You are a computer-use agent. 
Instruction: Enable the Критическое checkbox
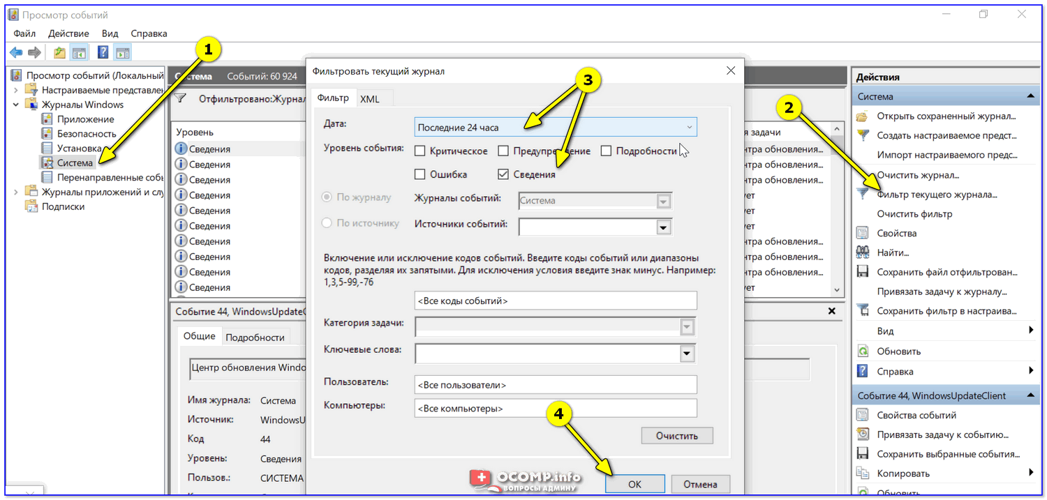click(419, 151)
